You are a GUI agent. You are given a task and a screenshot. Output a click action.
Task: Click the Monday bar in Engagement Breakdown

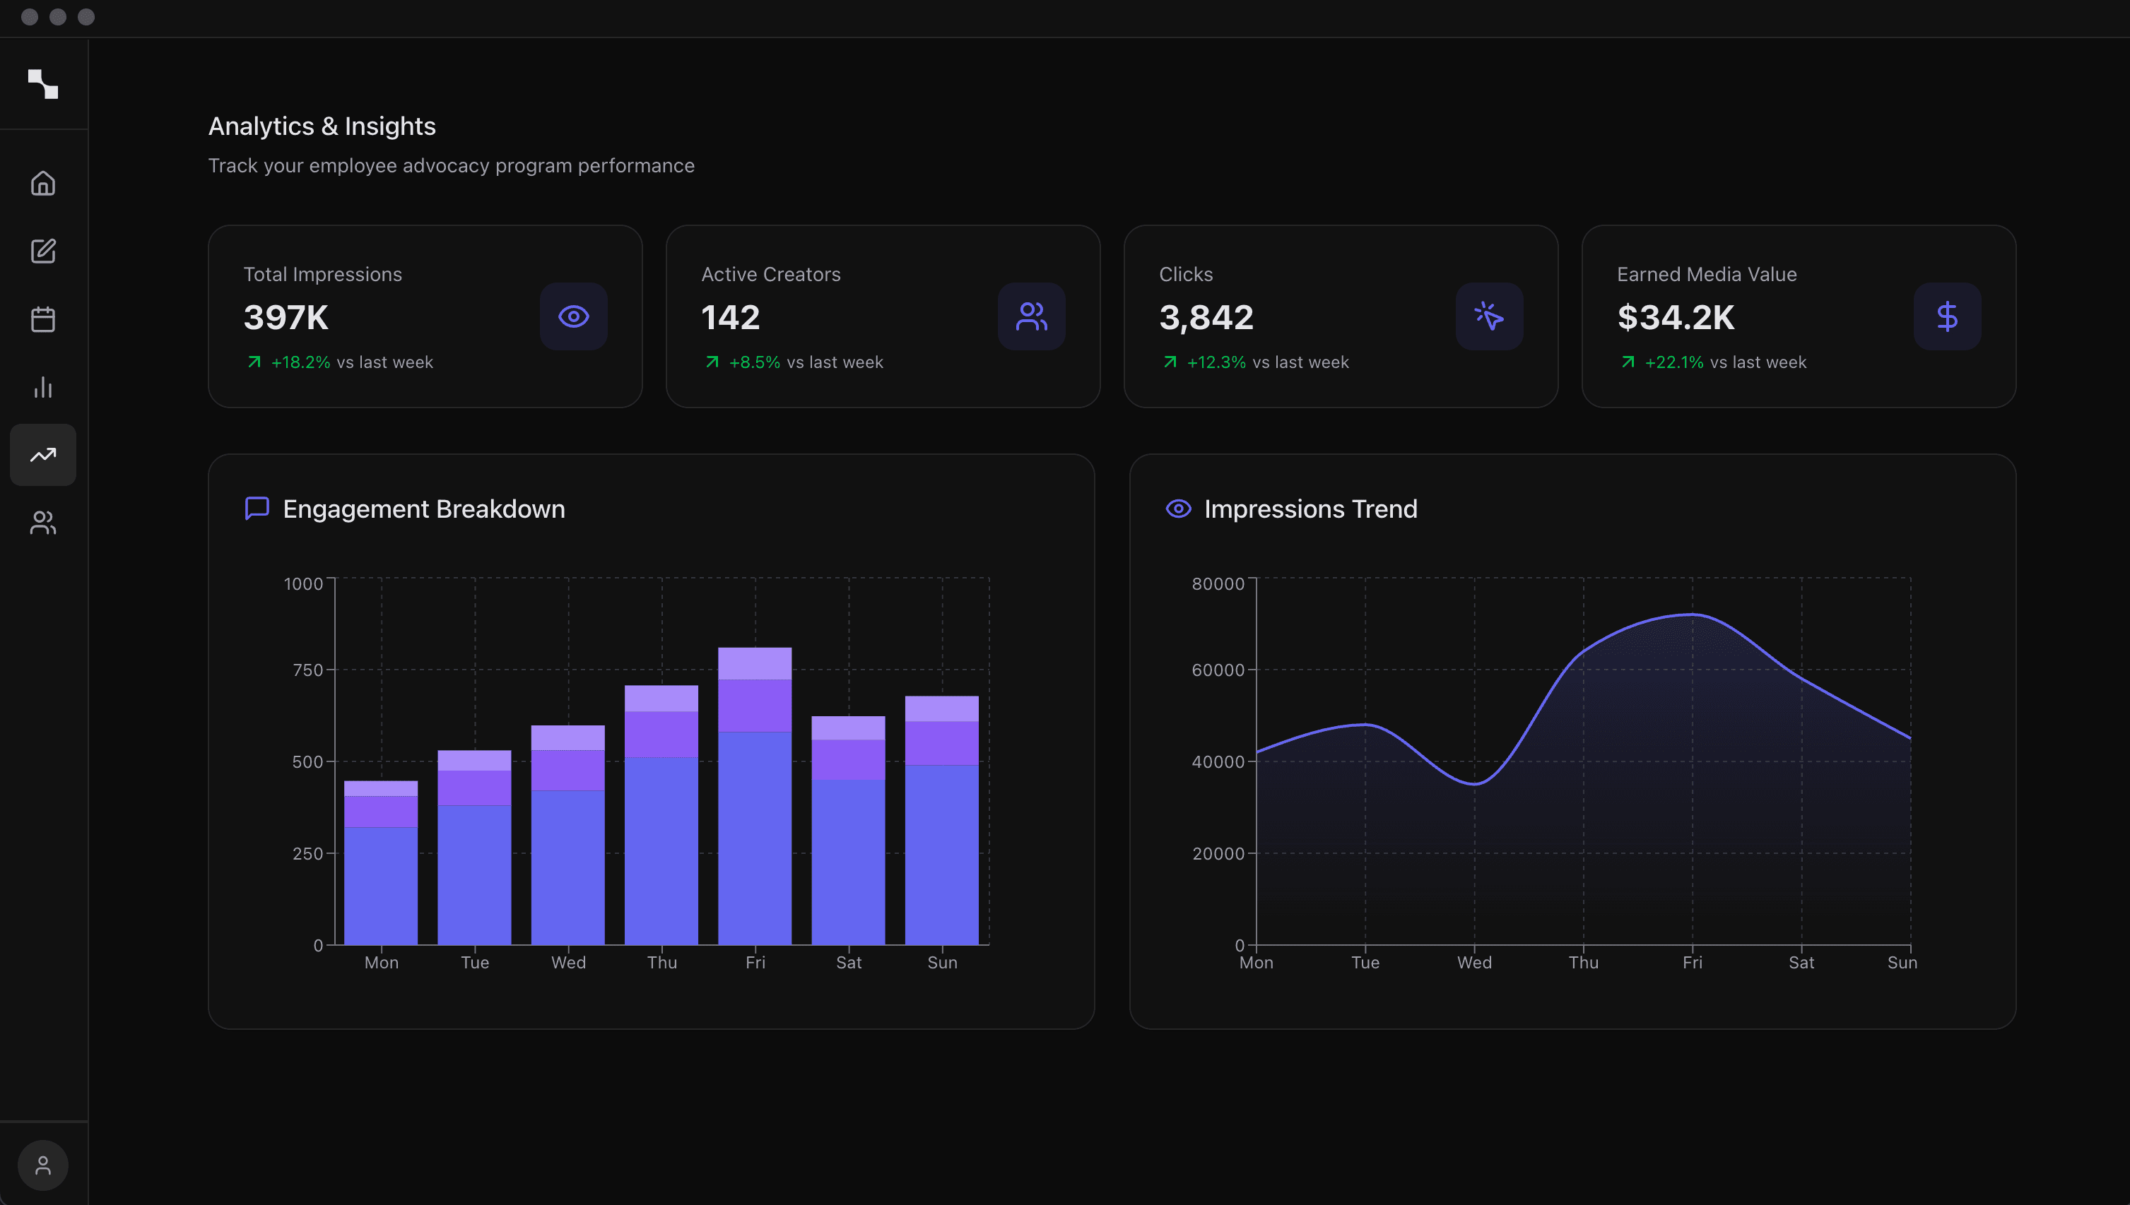(x=381, y=862)
